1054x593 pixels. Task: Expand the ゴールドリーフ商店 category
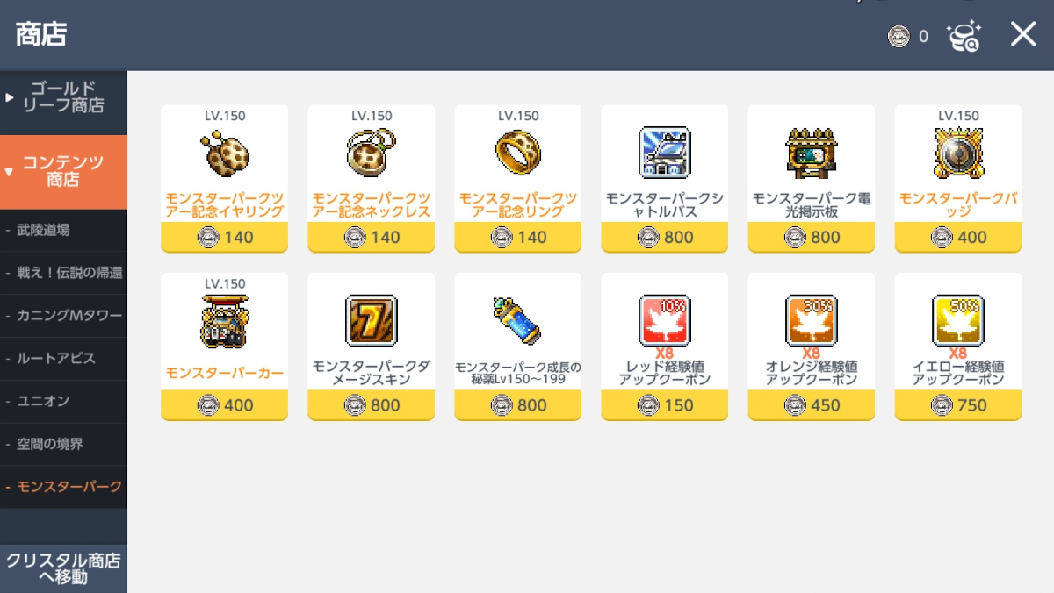[x=63, y=97]
